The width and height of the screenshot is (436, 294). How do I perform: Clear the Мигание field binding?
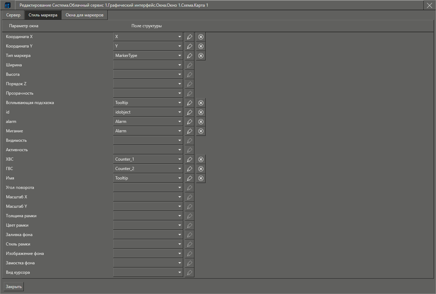[201, 131]
